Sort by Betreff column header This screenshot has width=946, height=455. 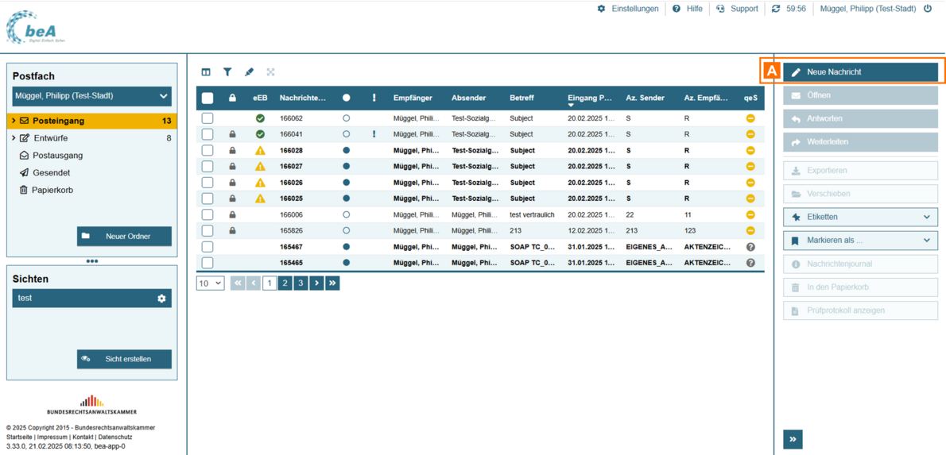coord(521,98)
